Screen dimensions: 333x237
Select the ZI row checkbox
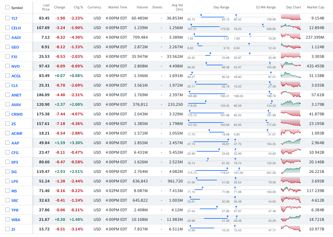click(x=7, y=229)
